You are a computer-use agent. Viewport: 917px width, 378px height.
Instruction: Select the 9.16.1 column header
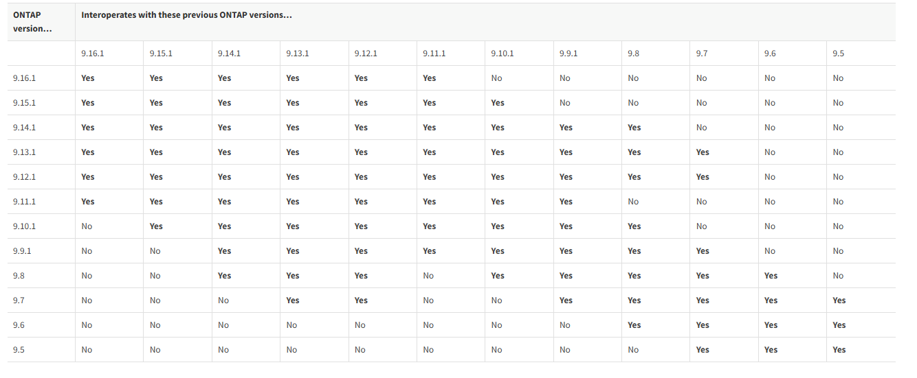pyautogui.click(x=92, y=54)
